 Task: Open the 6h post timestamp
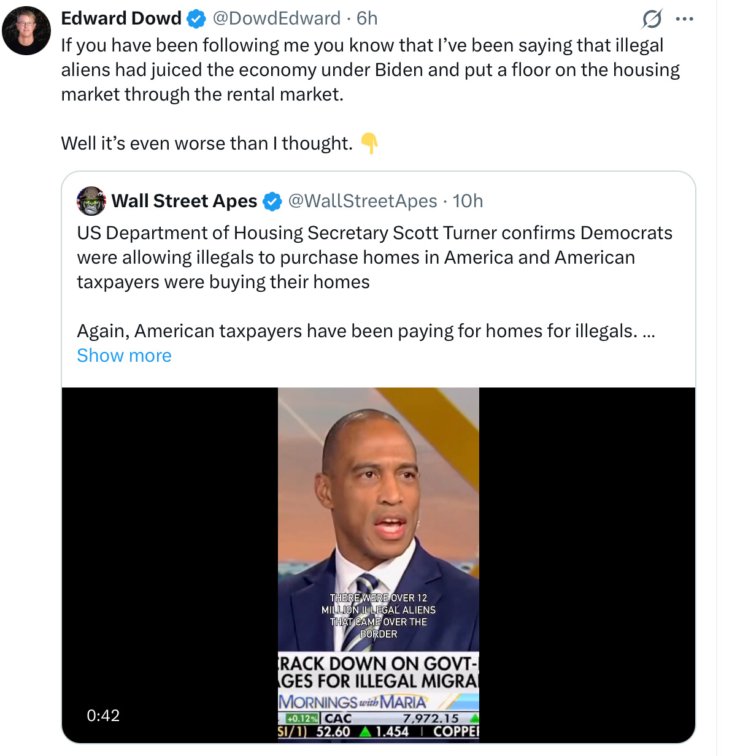[367, 18]
